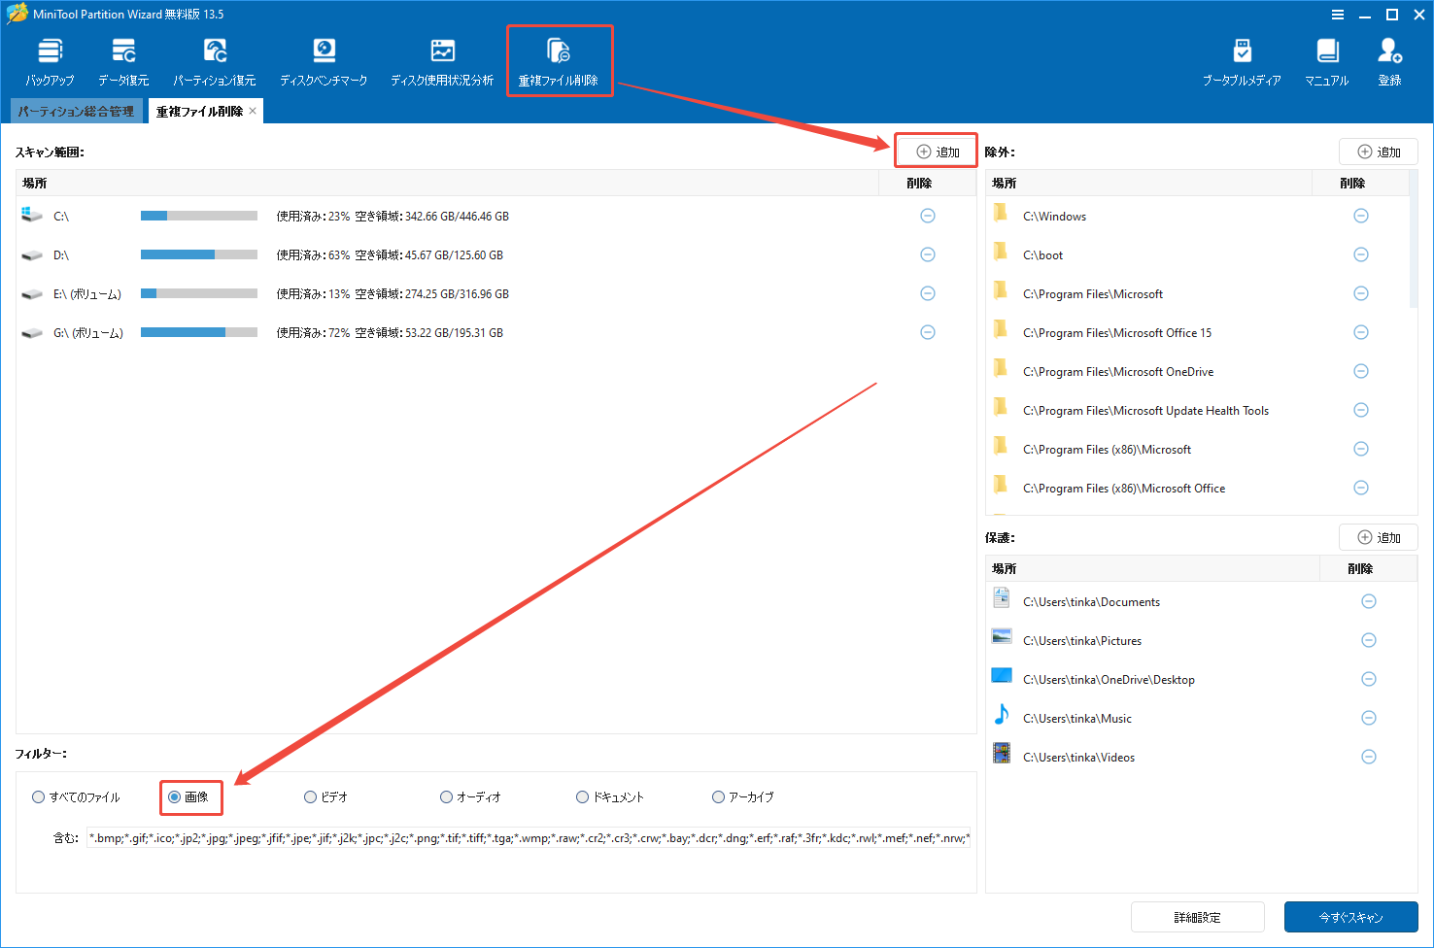Open the 登録 (Register) panel
This screenshot has height=948, width=1434.
1389,60
